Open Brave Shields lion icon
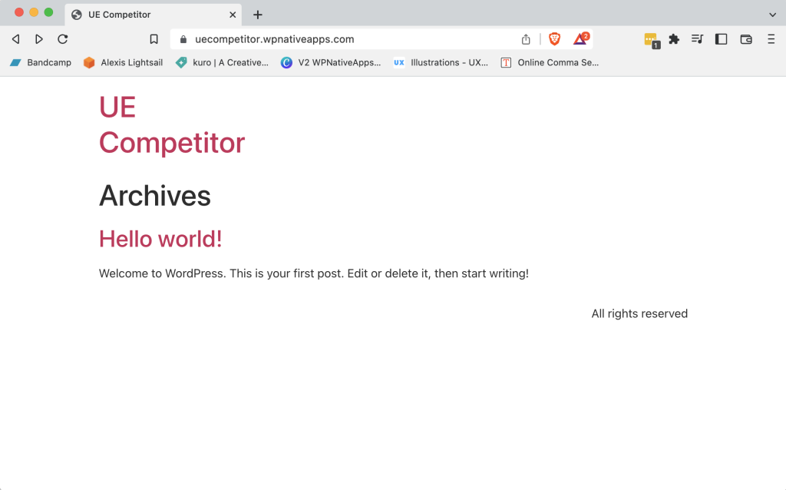The image size is (786, 490). pyautogui.click(x=554, y=39)
